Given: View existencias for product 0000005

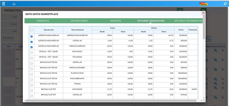Looking at the screenshot, I should (x=215, y=50).
